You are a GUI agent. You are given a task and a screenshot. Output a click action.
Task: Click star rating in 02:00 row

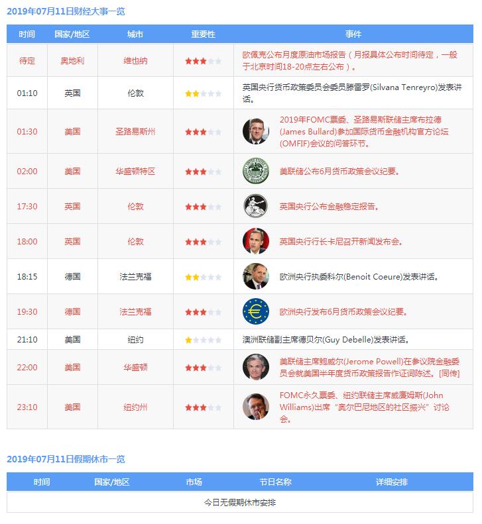point(204,172)
